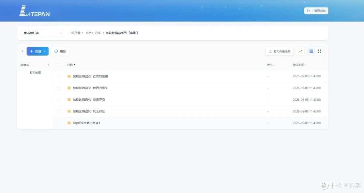Open the 管理后台 admin panel
Screen dimensions: 364x193
coord(316,11)
